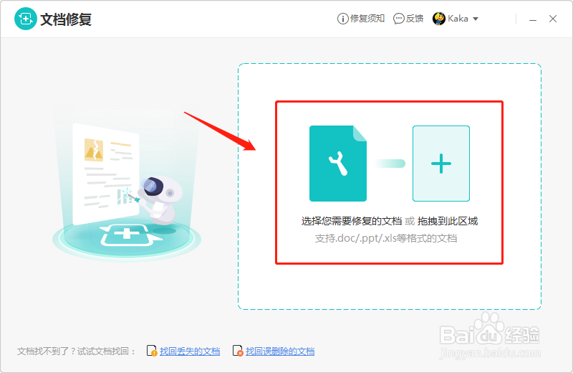573x373 pixels.
Task: Open 找回误删除的文档 link
Action: pyautogui.click(x=280, y=351)
